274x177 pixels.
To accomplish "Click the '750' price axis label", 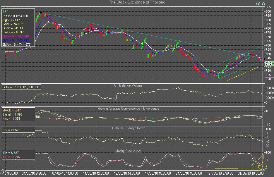I will (268, 54).
